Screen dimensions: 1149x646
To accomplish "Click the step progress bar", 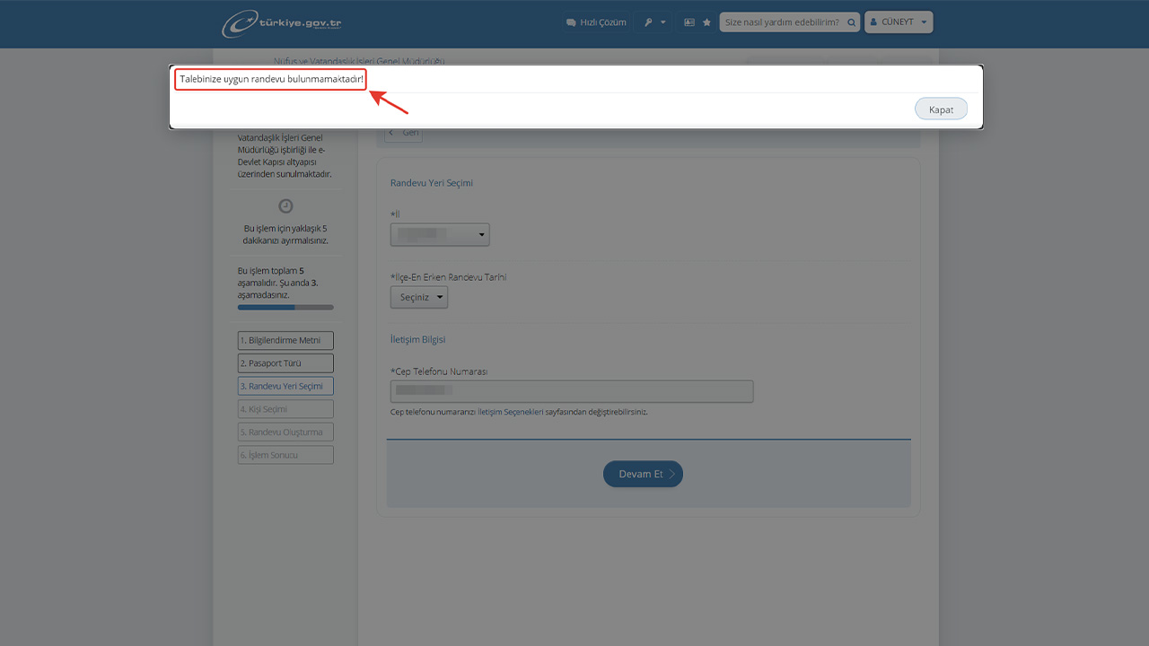I will (285, 308).
